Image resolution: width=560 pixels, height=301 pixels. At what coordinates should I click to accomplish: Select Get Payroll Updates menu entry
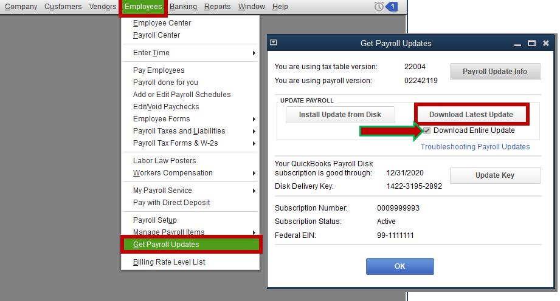click(x=191, y=245)
